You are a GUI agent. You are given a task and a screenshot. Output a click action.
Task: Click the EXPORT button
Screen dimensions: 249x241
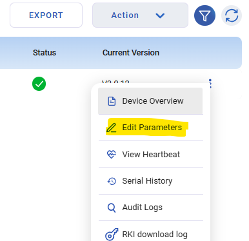point(46,15)
